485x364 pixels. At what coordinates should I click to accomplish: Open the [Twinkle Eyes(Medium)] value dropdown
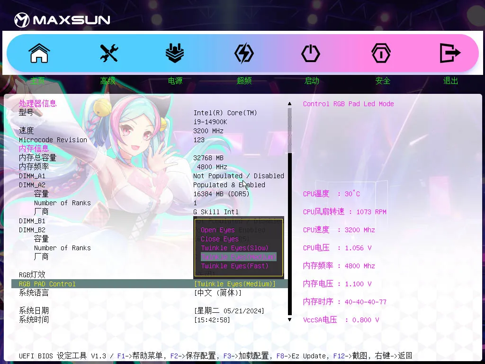[235, 284]
